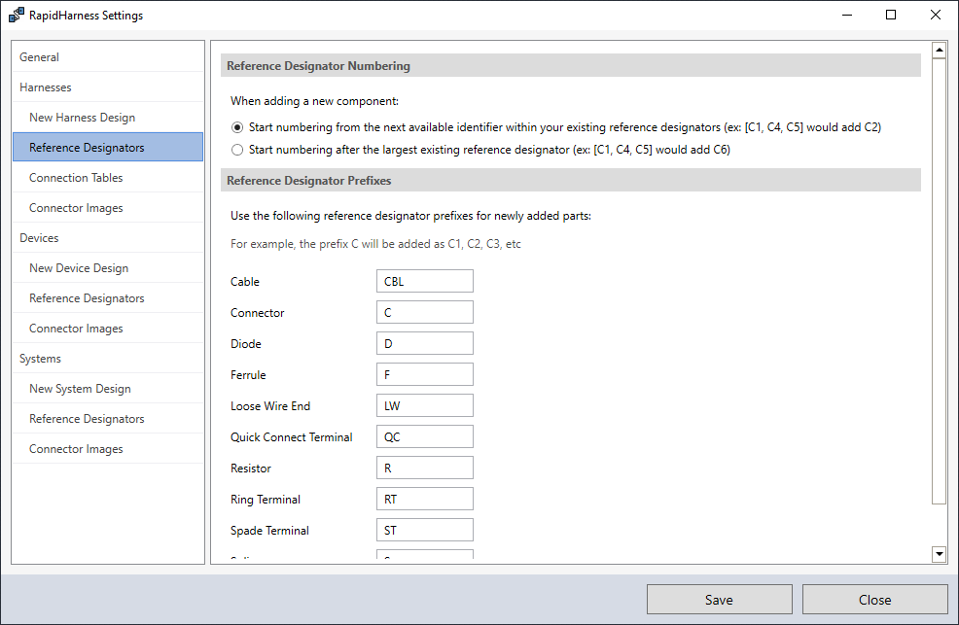This screenshot has width=959, height=625.
Task: Close the settings dialog
Action: (x=874, y=600)
